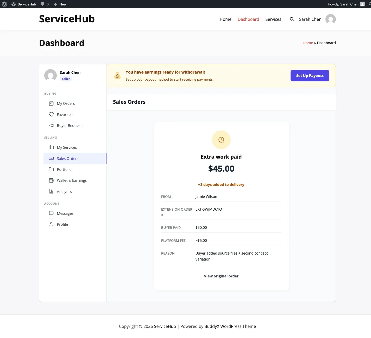Click the +3 days added to delivery text
This screenshot has width=371, height=338.
pos(221,185)
